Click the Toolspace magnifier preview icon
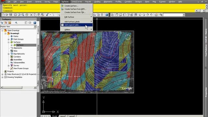The width and height of the screenshot is (208, 117). click(16, 23)
